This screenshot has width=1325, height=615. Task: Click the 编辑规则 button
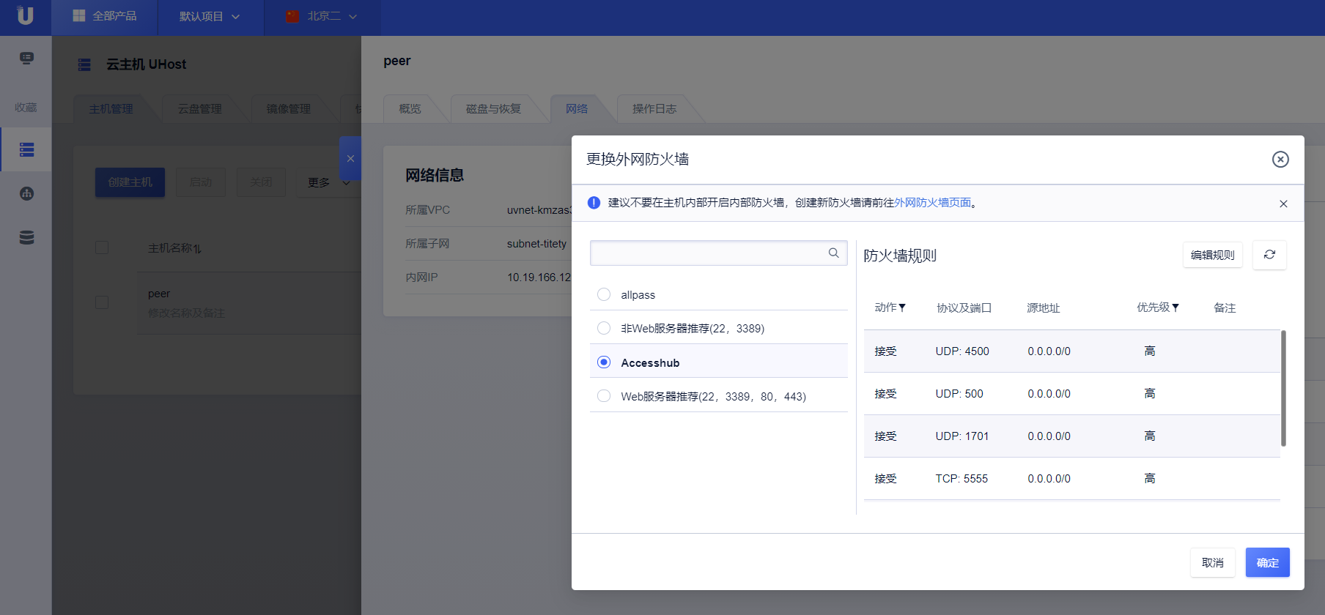coord(1212,255)
